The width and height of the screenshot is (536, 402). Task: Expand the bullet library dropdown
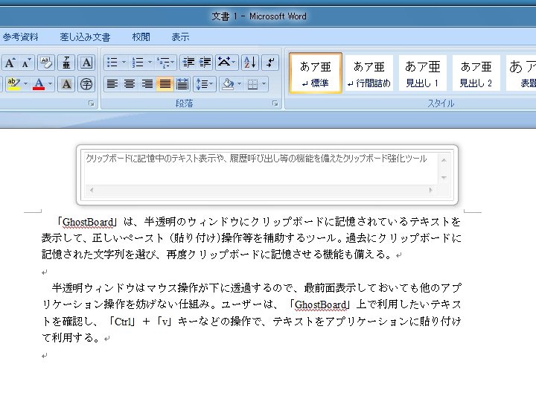(124, 63)
